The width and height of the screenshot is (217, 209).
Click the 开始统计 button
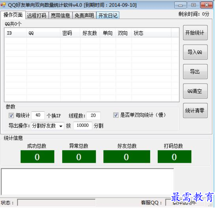coord(195,33)
